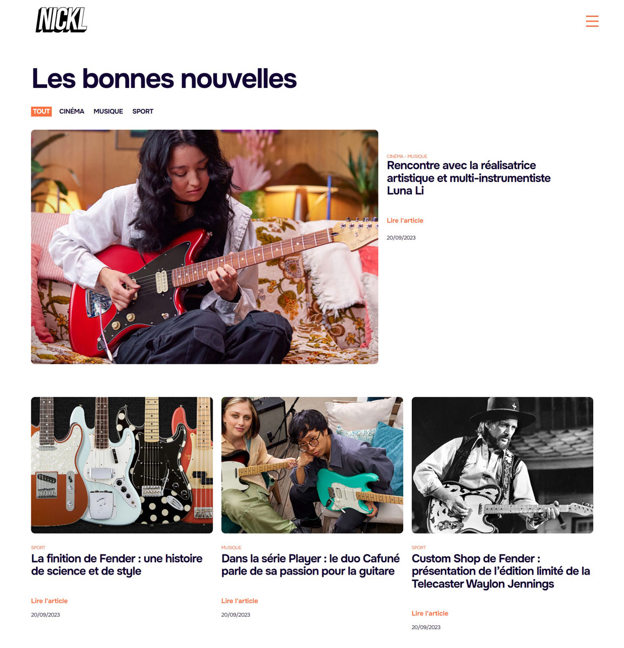Click the NICKL logo

[61, 20]
